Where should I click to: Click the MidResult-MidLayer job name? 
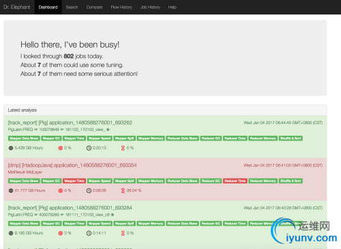(x=25, y=172)
